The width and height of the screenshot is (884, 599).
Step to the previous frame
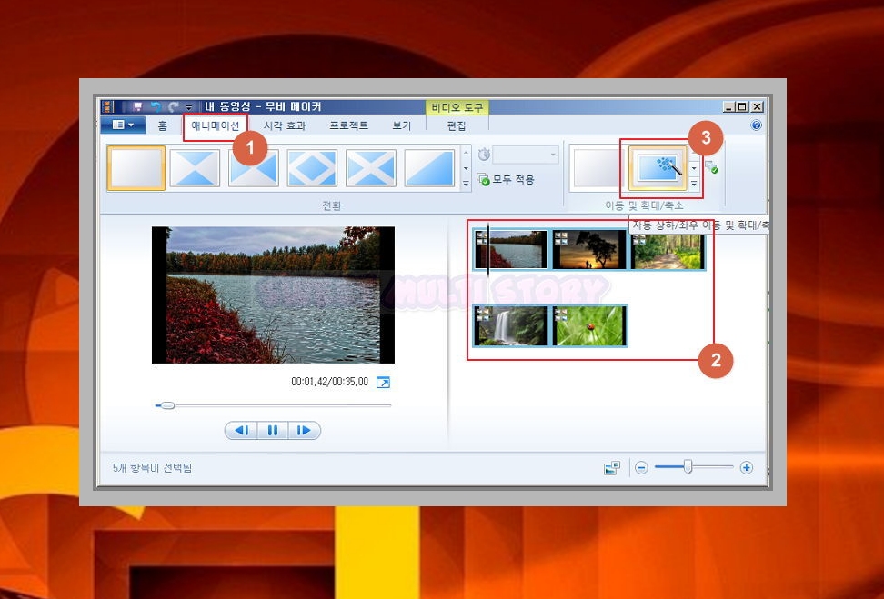[x=241, y=431]
